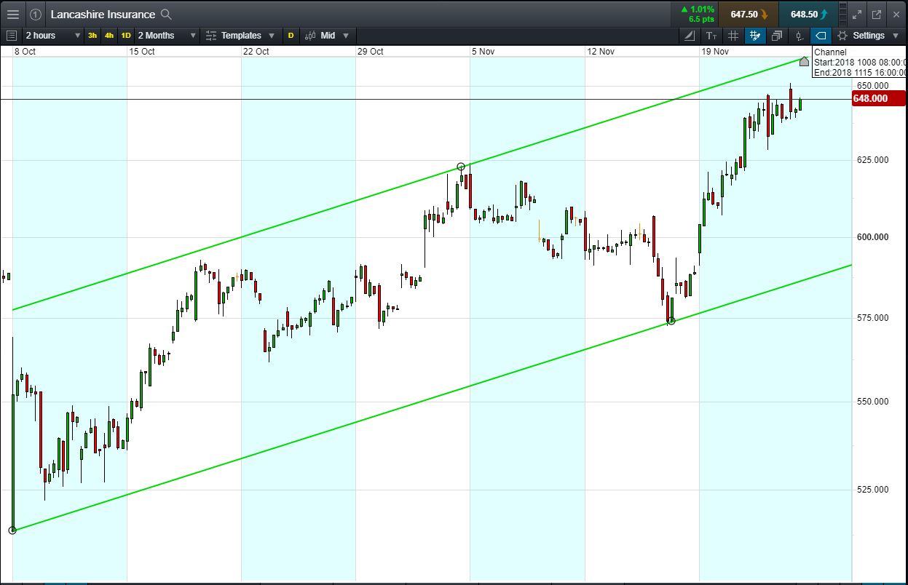Click the 15 Oct date label
The height and width of the screenshot is (585, 908).
pos(142,51)
